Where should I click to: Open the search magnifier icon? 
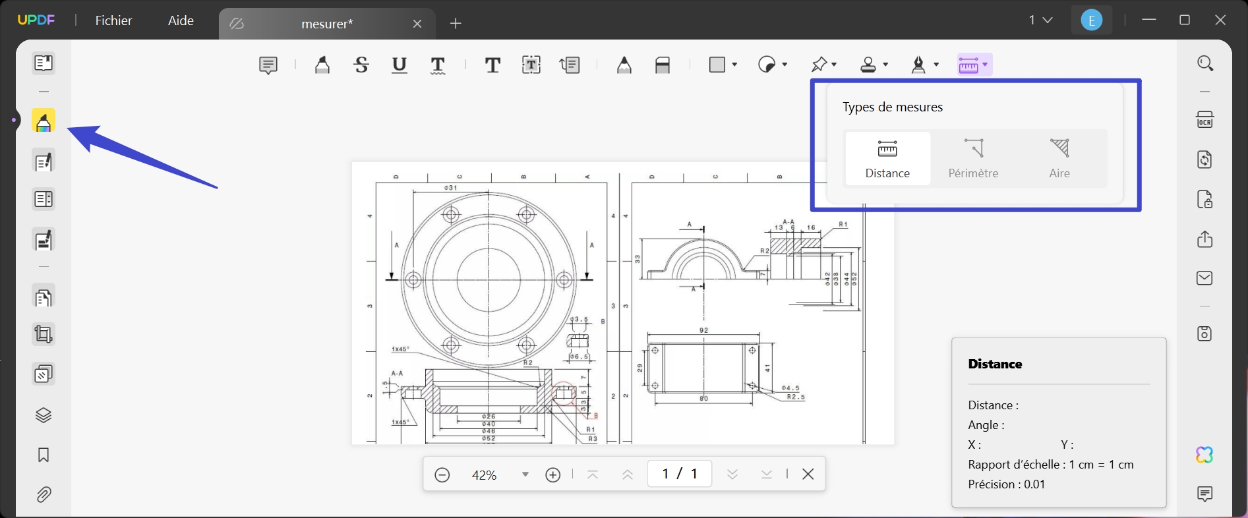[x=1204, y=63]
